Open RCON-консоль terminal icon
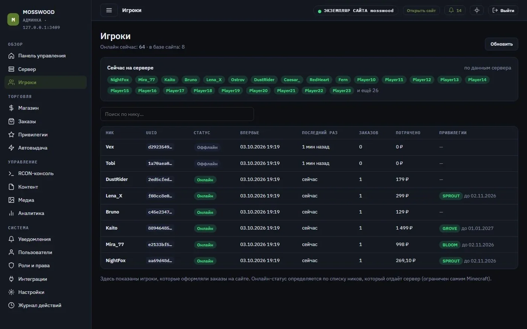 pos(11,173)
